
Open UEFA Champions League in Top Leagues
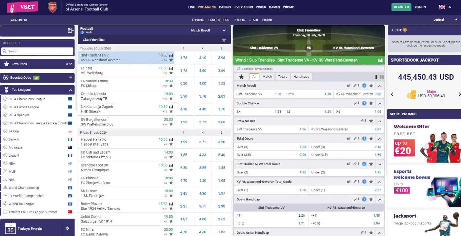pos(27,99)
